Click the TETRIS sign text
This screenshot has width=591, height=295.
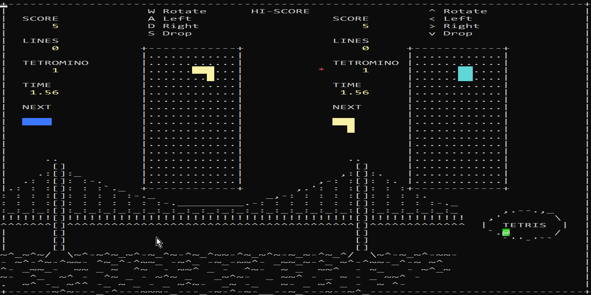tap(525, 225)
